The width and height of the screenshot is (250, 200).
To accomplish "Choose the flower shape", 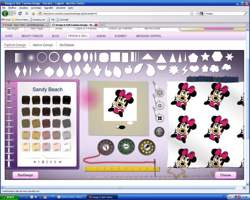I will tap(205, 68).
